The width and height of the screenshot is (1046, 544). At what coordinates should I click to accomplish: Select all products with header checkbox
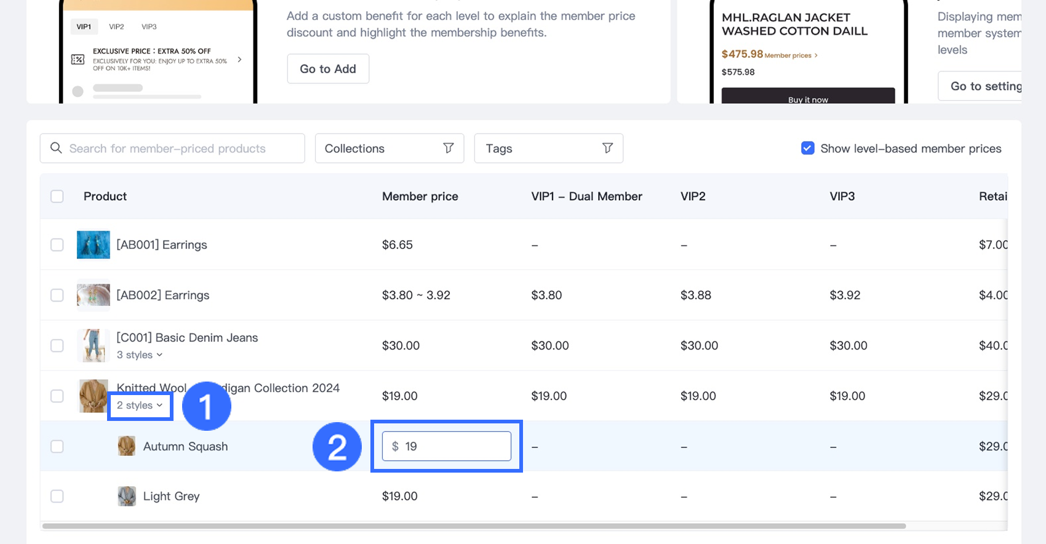point(57,196)
